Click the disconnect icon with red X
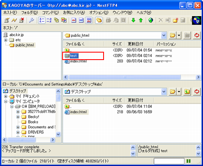Screen dimensions: 203x166 (x=22, y=20)
